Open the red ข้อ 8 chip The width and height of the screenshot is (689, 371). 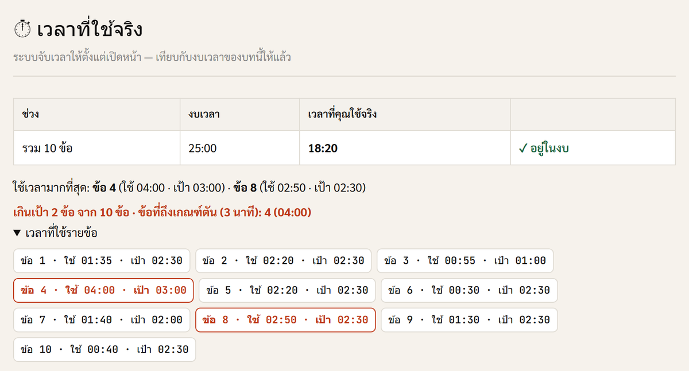click(285, 320)
